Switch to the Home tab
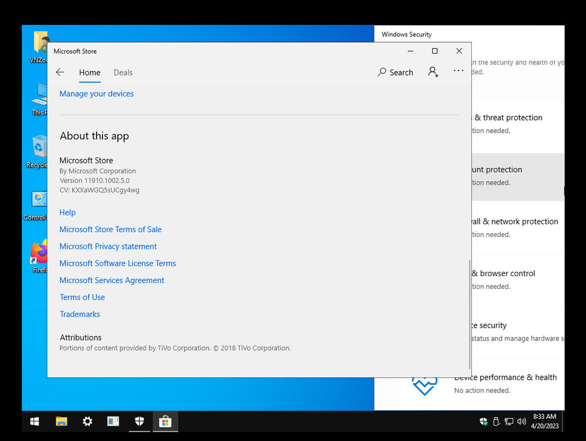The height and width of the screenshot is (441, 586). pos(90,73)
